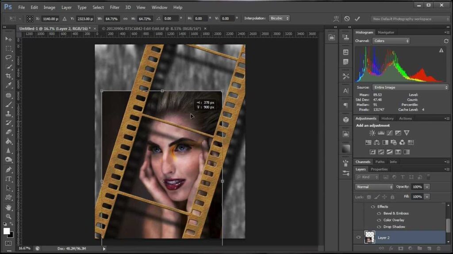Open the histogram Channel dropdown showing Colors
Viewport: 453px width, 254px height.
391,41
